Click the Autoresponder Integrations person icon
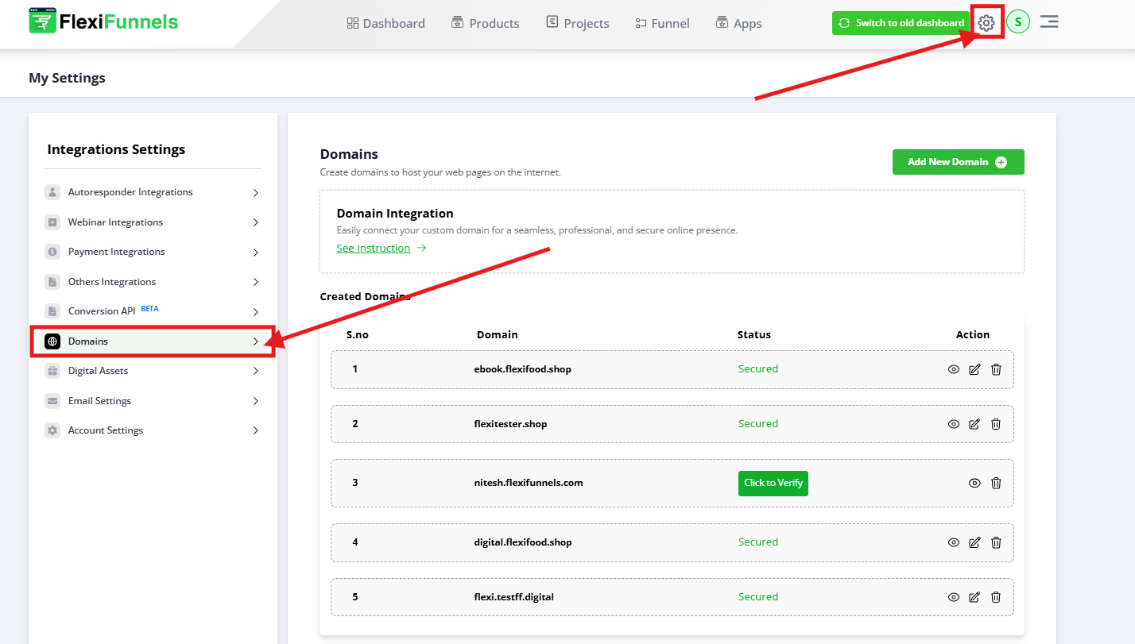Screen dimensions: 1135x644 click(52, 192)
